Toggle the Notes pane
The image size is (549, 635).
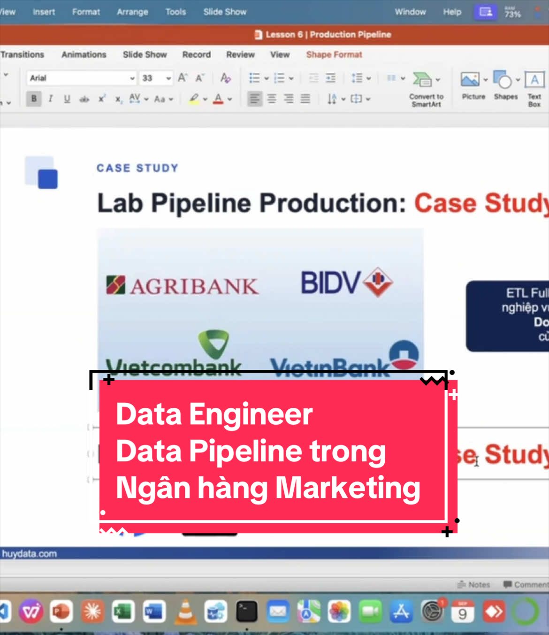pyautogui.click(x=473, y=584)
